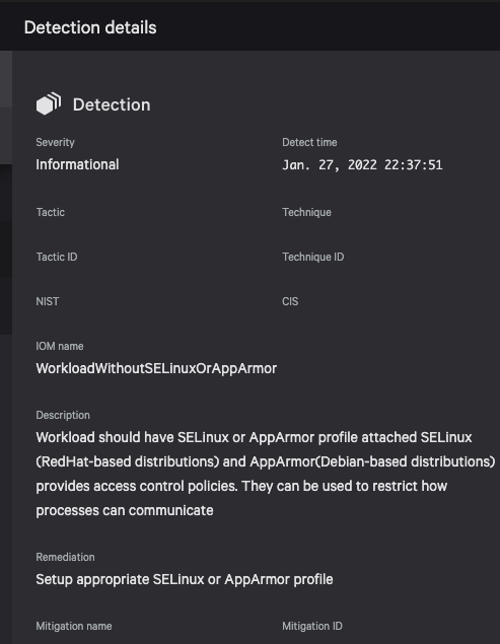
Task: Click the IOM name label
Action: tap(59, 346)
